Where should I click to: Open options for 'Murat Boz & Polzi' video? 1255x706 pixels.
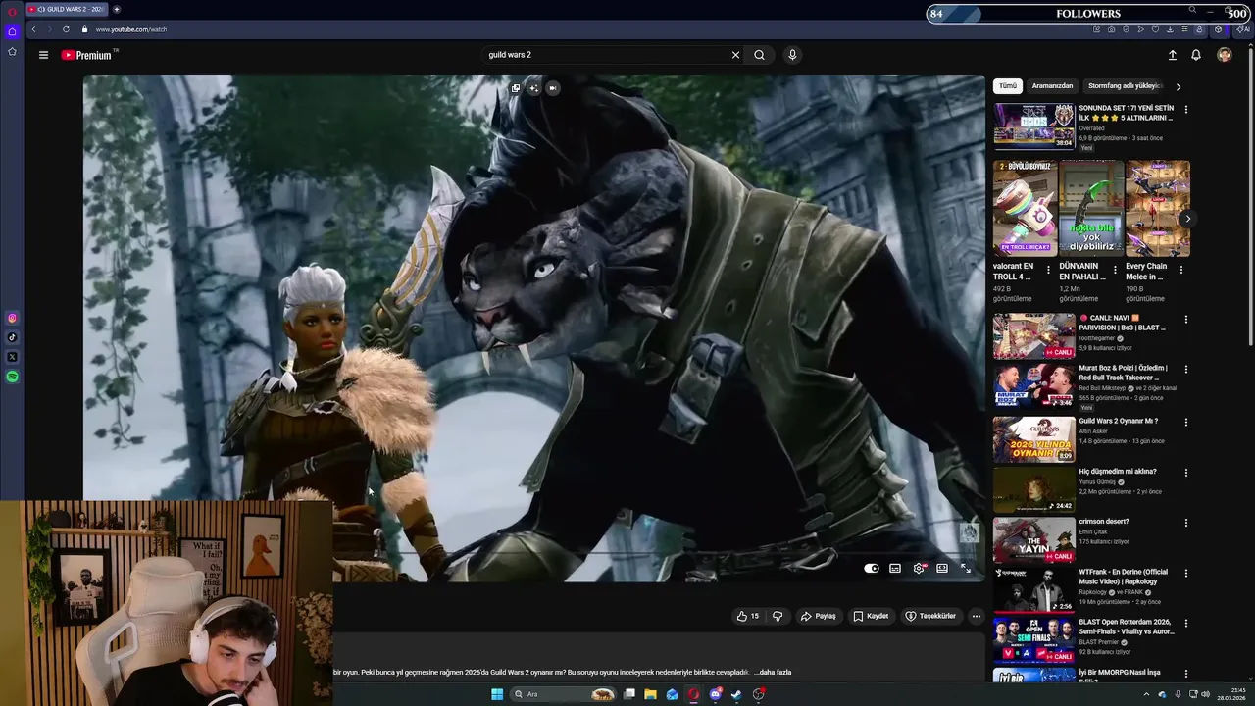click(x=1186, y=370)
